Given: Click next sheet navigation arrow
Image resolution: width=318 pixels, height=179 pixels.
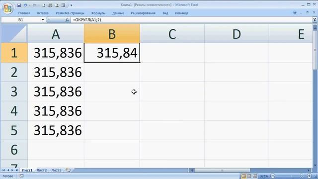Looking at the screenshot, I should [x=12, y=170].
